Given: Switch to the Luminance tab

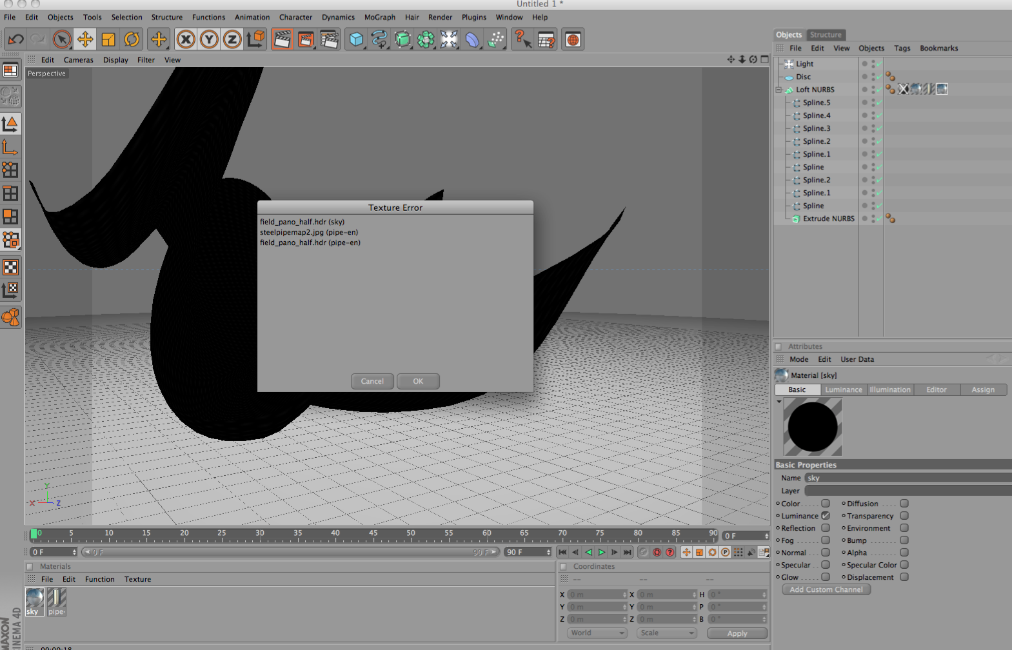Looking at the screenshot, I should [x=844, y=389].
